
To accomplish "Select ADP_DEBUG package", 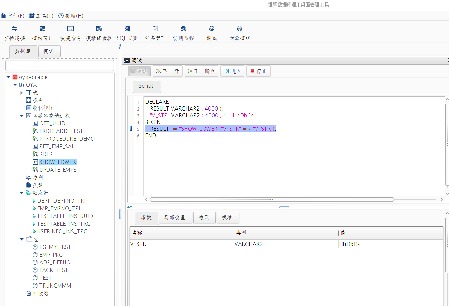I will (55, 262).
